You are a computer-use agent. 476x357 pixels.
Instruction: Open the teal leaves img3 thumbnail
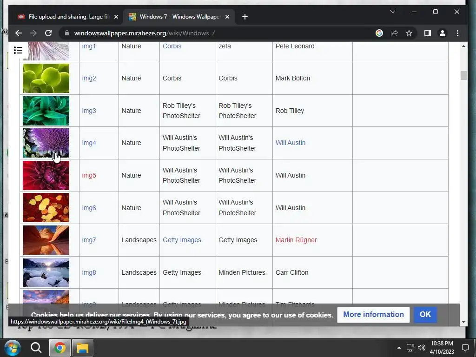pos(46,111)
